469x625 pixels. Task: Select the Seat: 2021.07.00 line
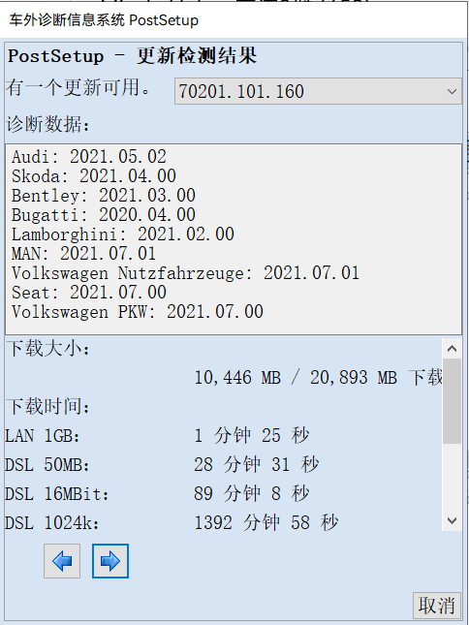(89, 293)
